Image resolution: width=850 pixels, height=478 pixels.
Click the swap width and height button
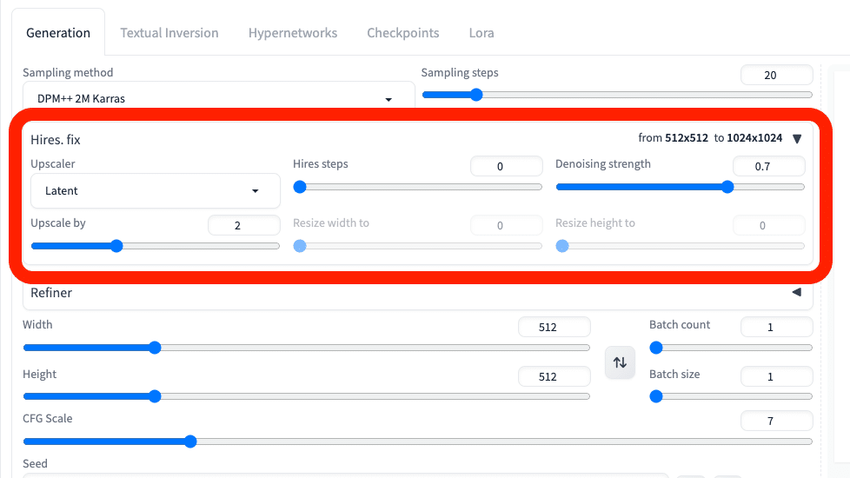(620, 362)
